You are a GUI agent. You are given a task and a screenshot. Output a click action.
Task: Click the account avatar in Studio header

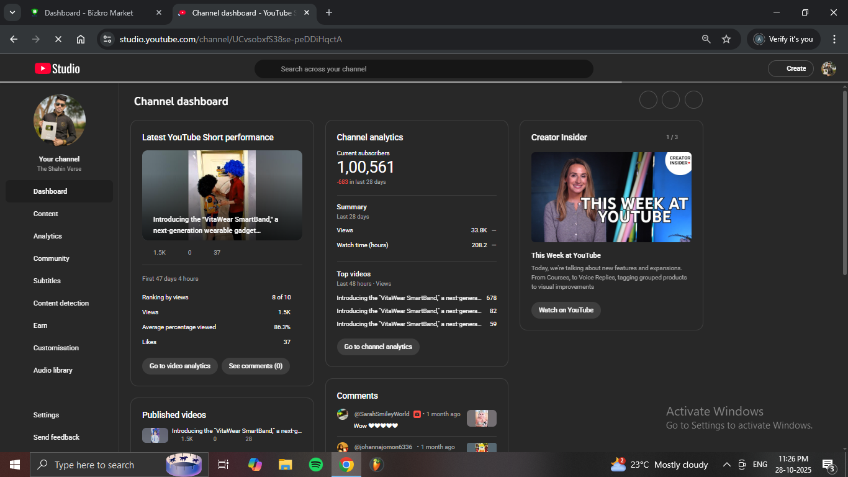[x=828, y=69]
